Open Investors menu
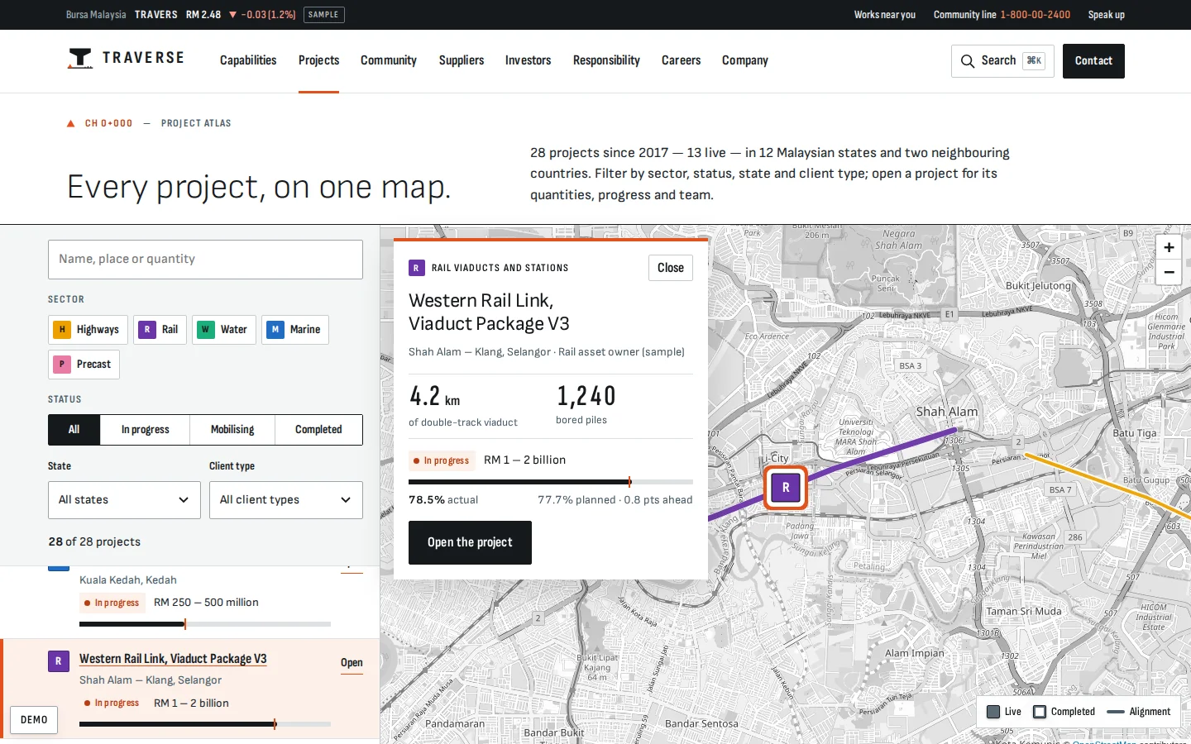This screenshot has width=1191, height=744. point(528,60)
